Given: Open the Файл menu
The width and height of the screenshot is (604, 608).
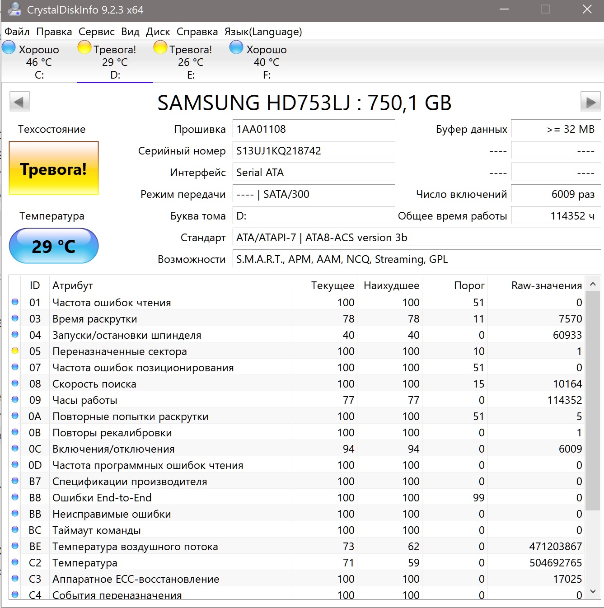Looking at the screenshot, I should point(17,32).
